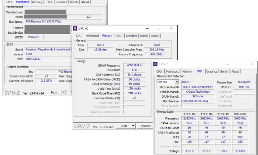Open the CPU tab in the SPD window
The width and height of the screenshot is (258, 155).
tap(159, 72)
